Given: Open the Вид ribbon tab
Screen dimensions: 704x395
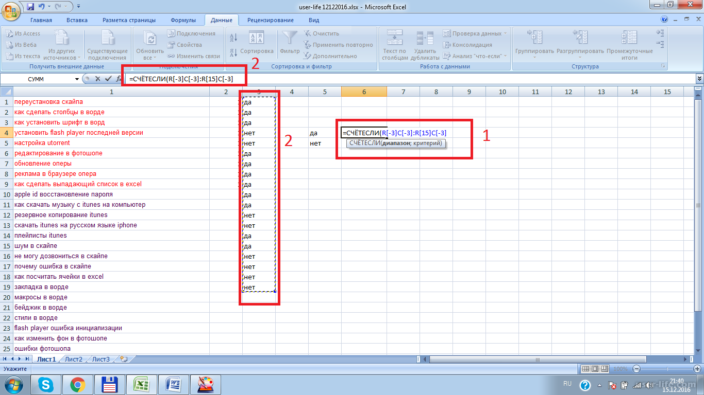Looking at the screenshot, I should (314, 20).
